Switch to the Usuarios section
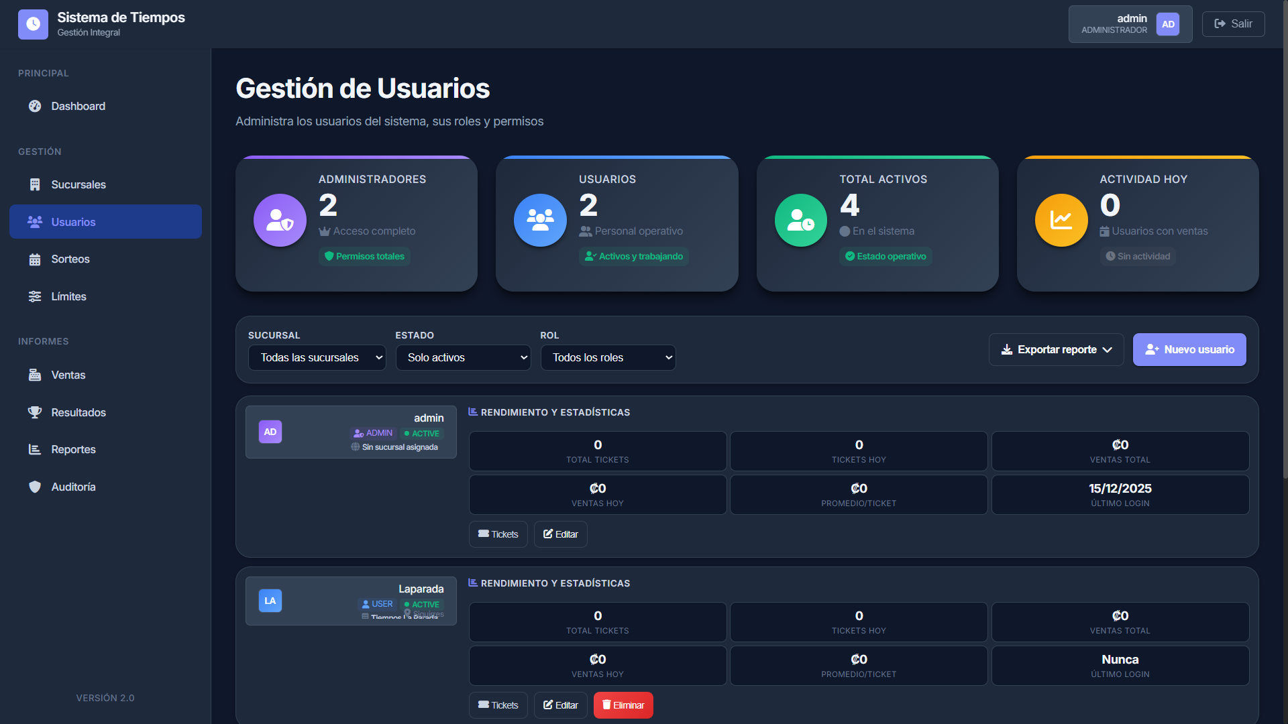The image size is (1288, 724). tap(74, 222)
